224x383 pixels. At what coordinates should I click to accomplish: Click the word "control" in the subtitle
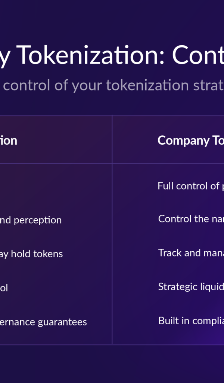click(26, 85)
